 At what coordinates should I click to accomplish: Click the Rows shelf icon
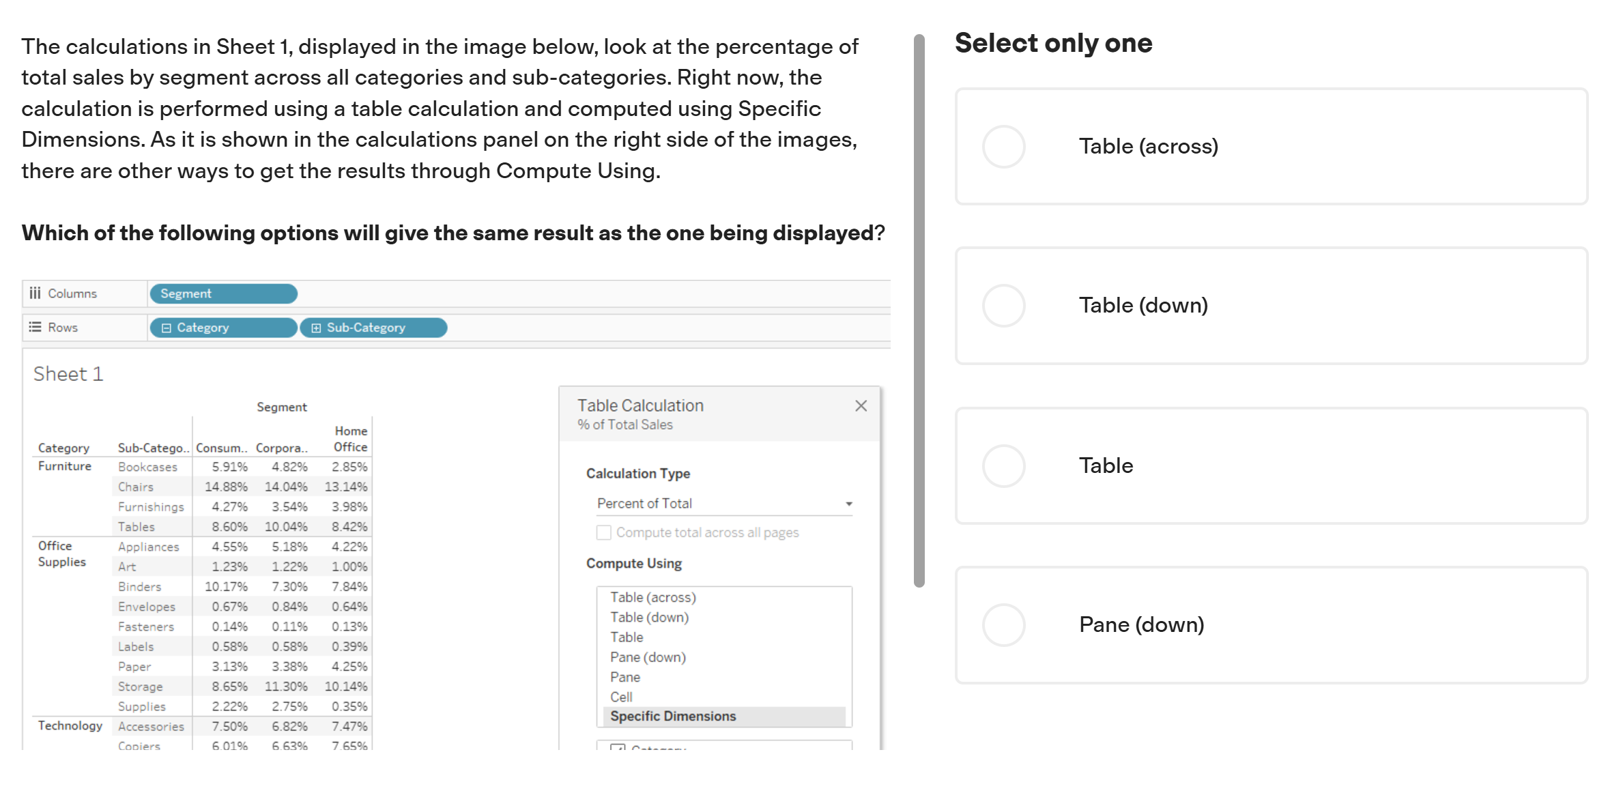[35, 327]
